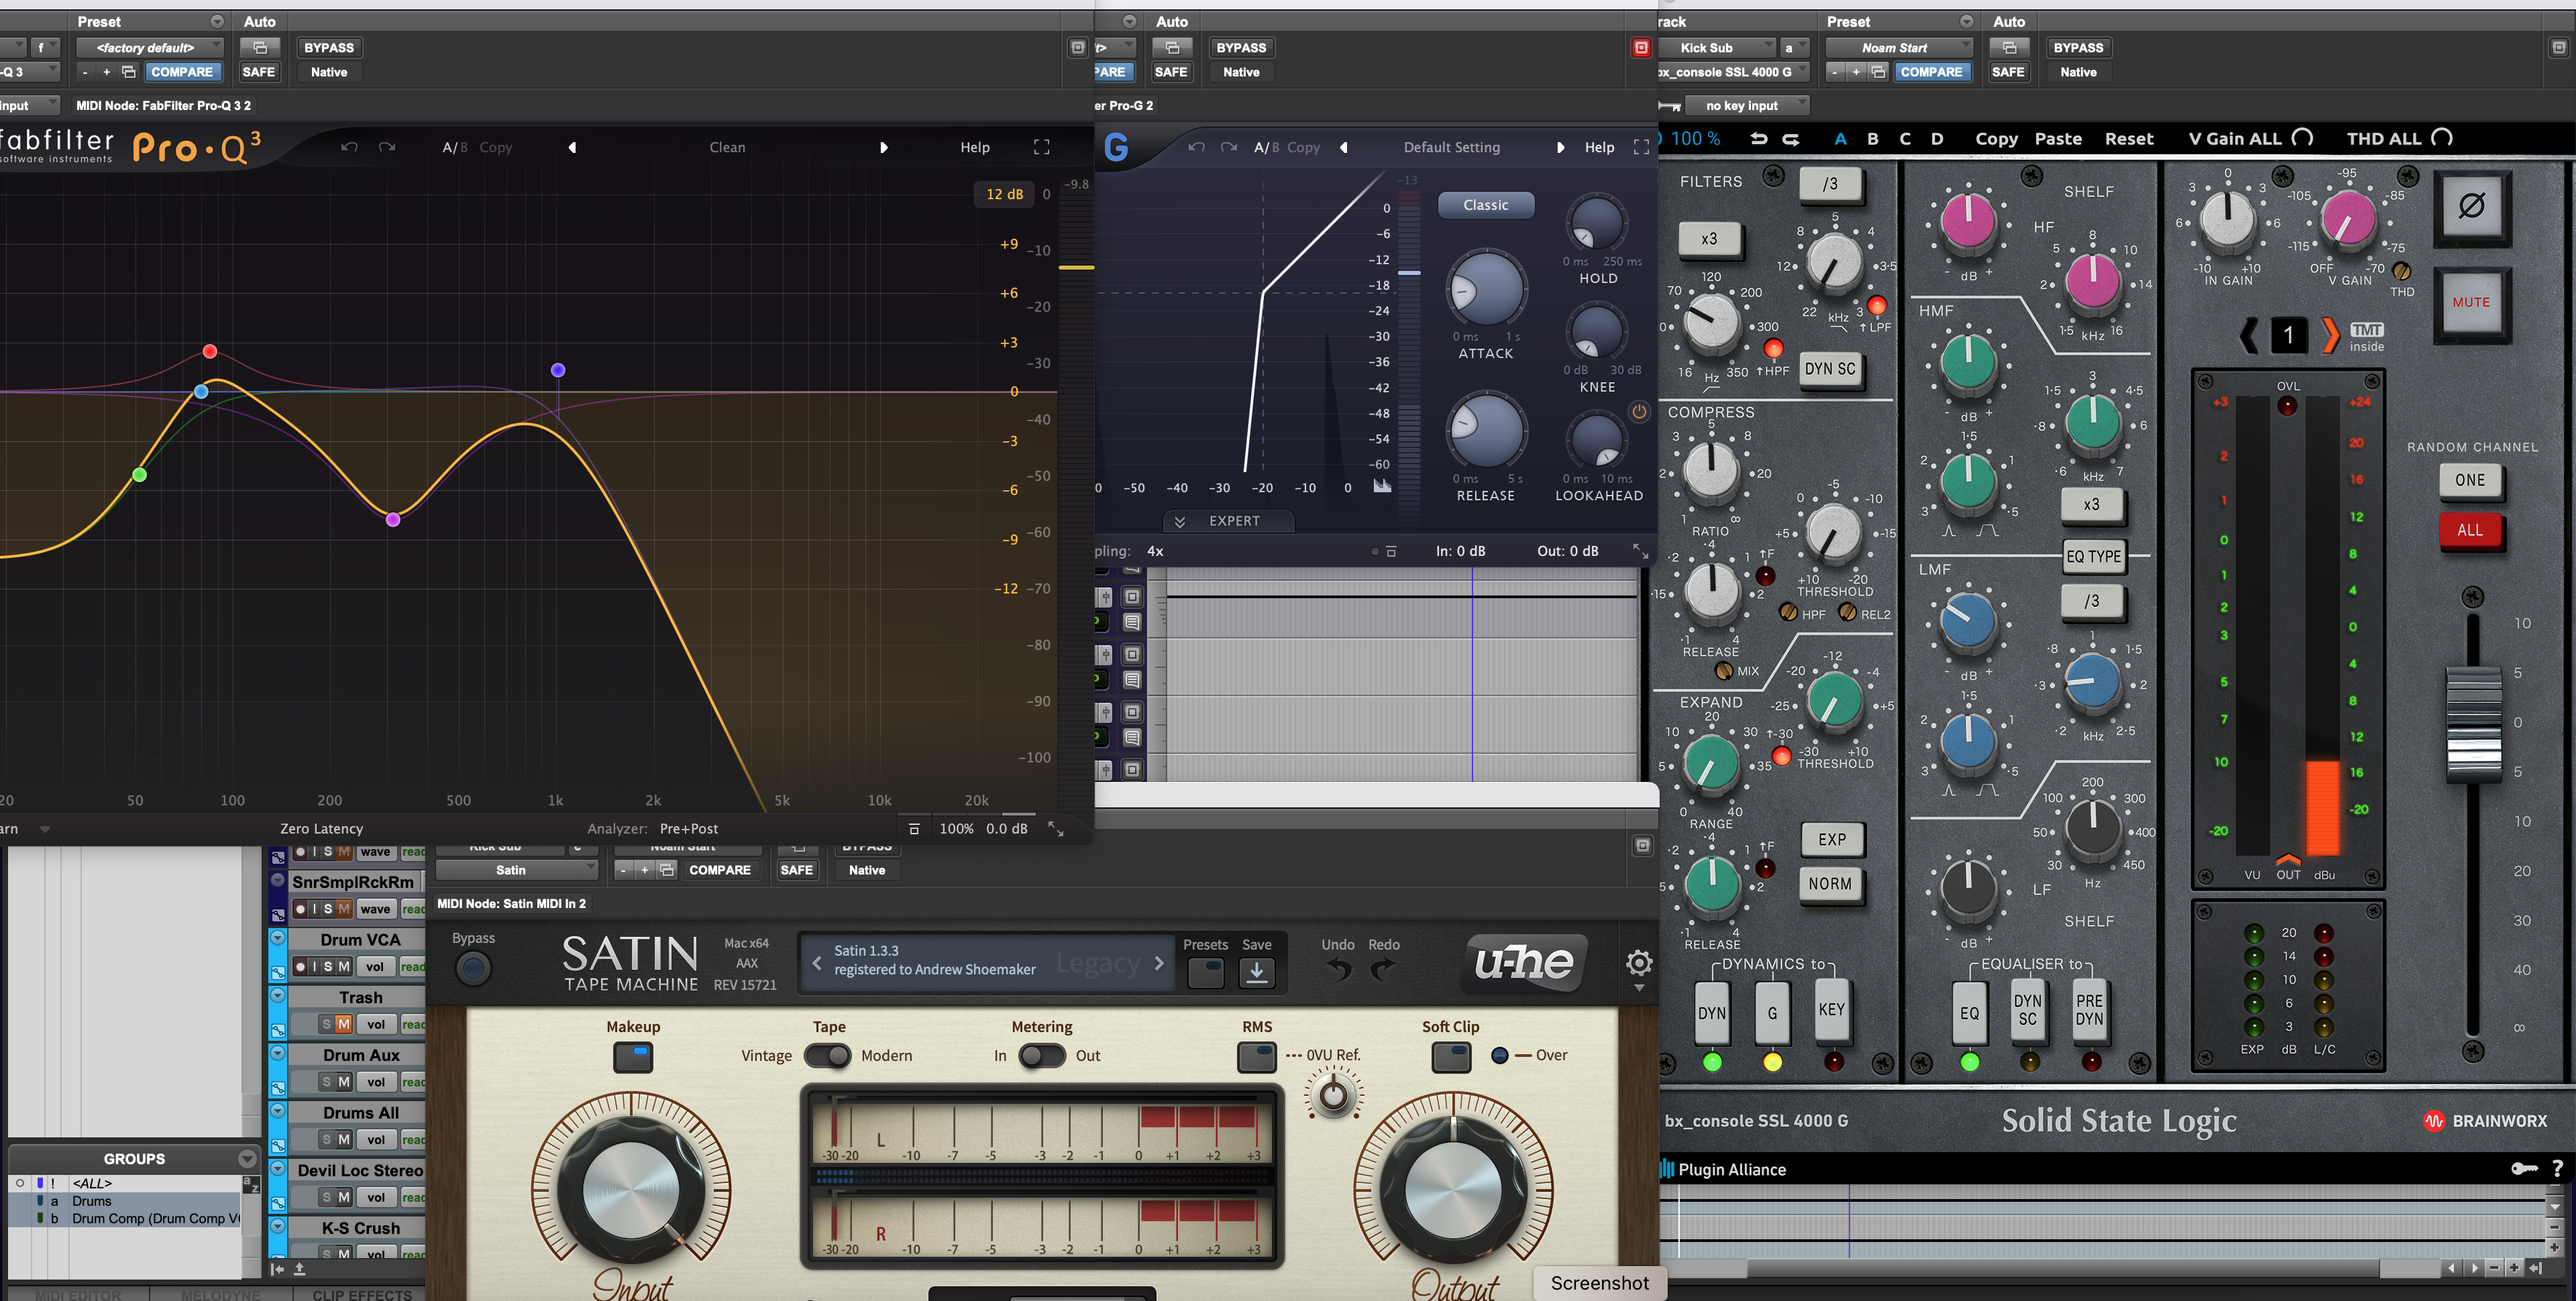This screenshot has width=2576, height=1301.
Task: Click the Pro-Q 3 undo arrow
Action: [349, 147]
